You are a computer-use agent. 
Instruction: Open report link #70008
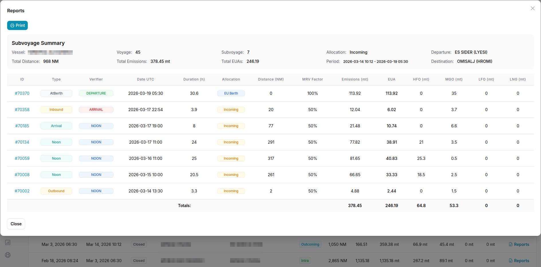coord(22,175)
